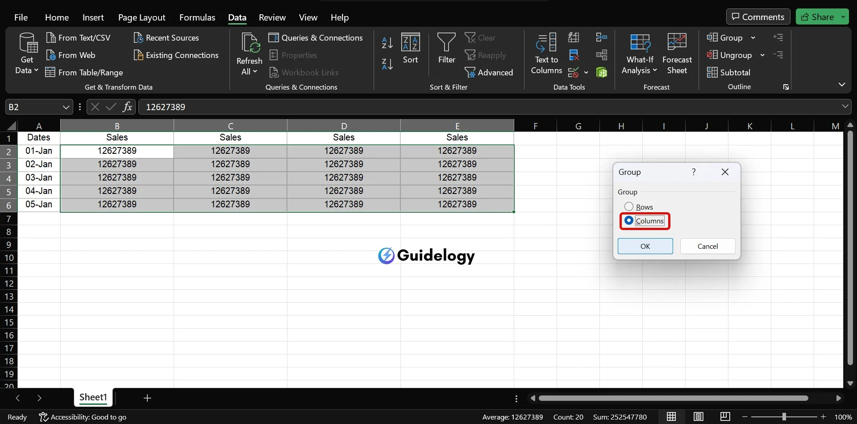Click the Refresh All icon

(250, 43)
